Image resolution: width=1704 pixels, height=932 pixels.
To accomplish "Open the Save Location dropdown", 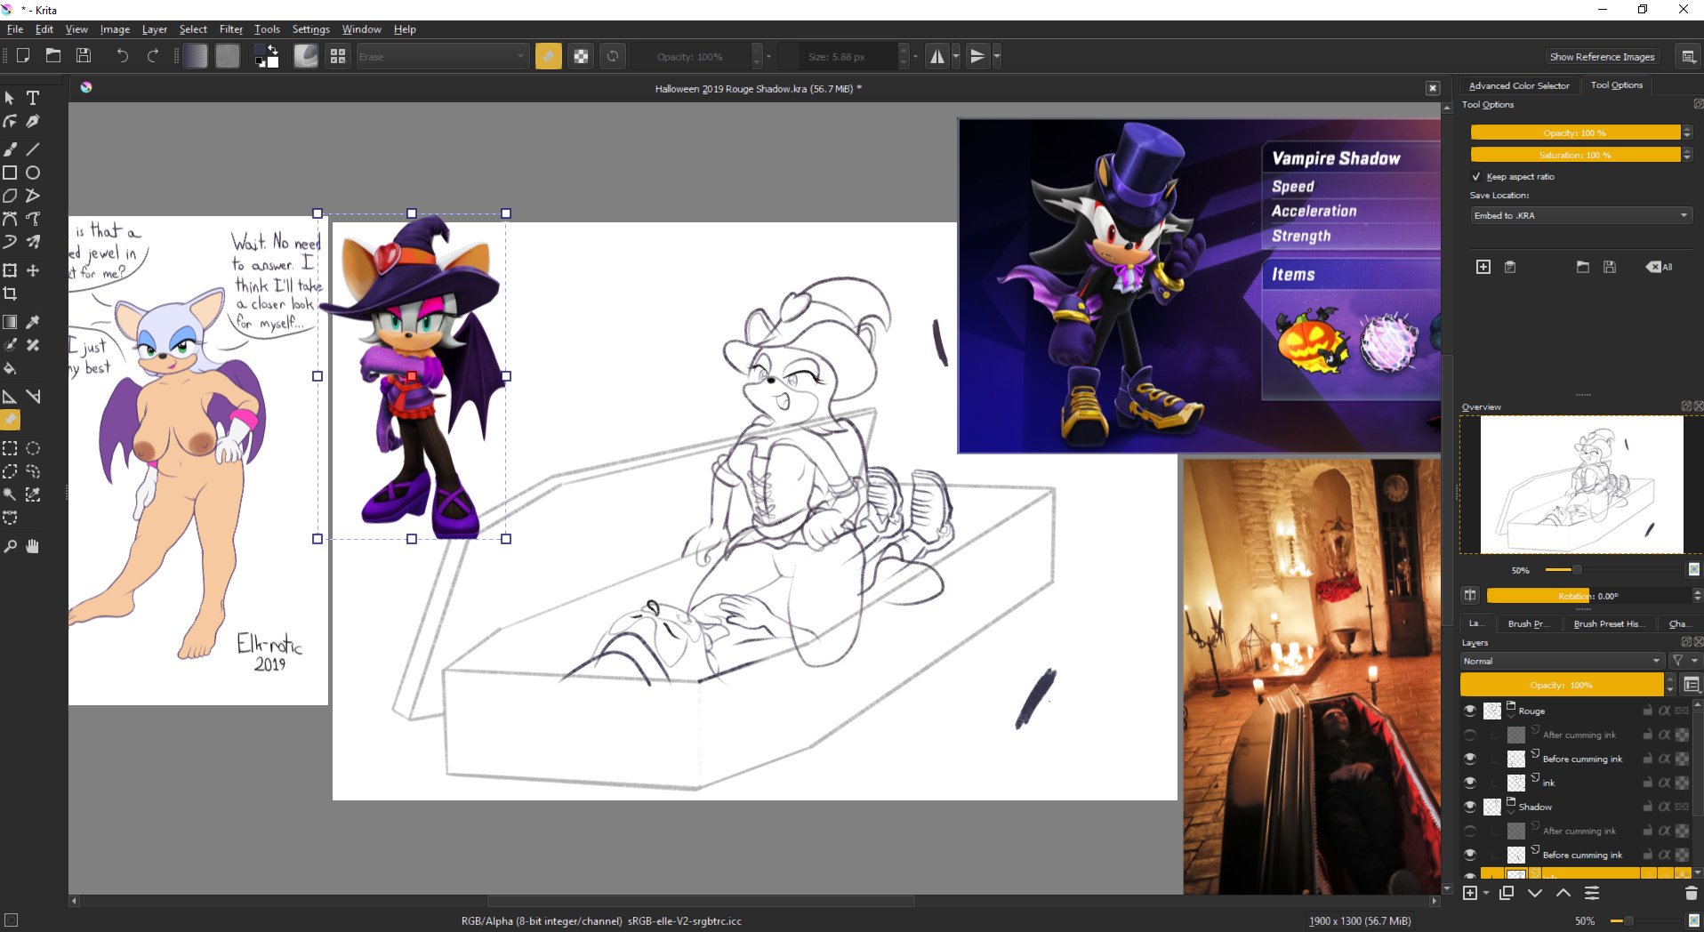I will (x=1580, y=215).
